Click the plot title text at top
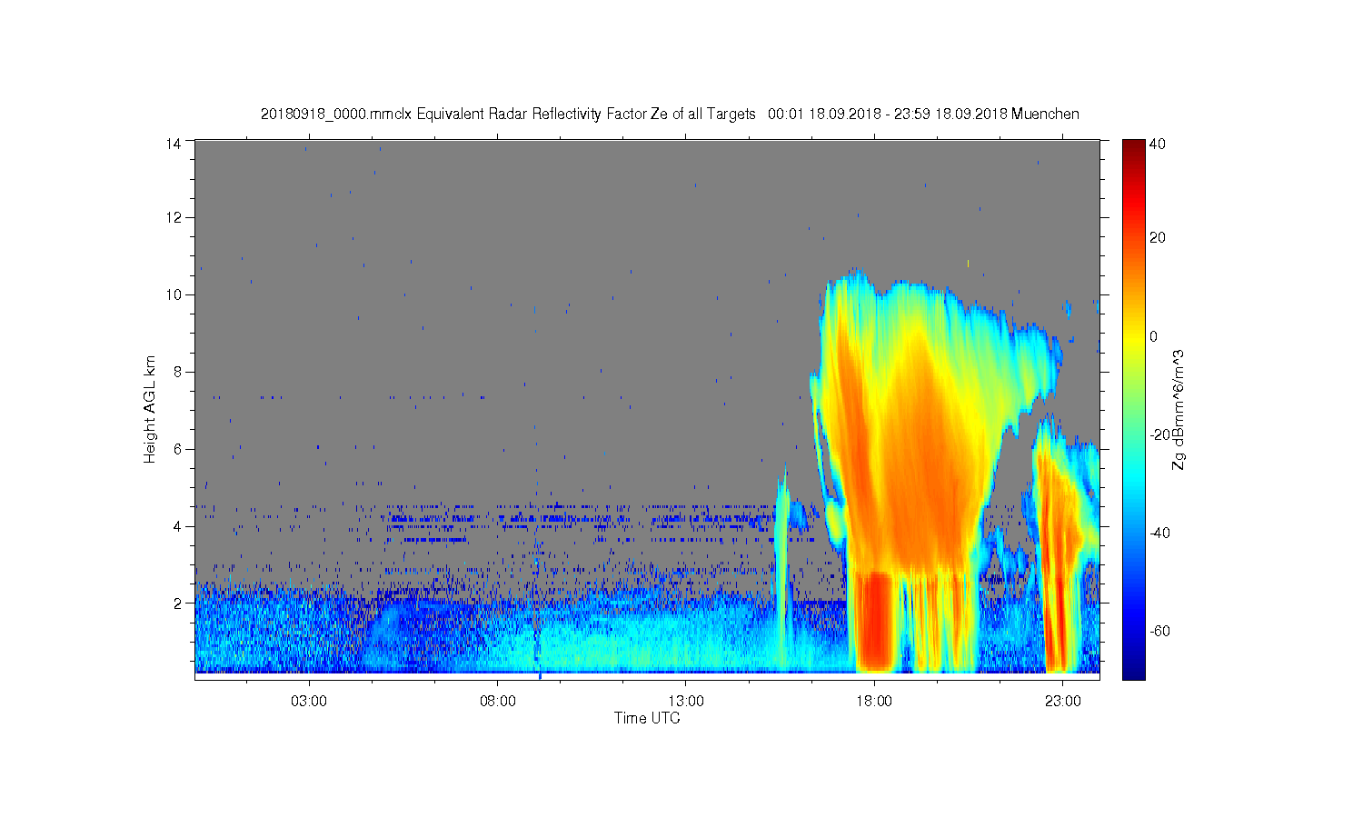Screen dimensions: 1363x818 tap(670, 114)
